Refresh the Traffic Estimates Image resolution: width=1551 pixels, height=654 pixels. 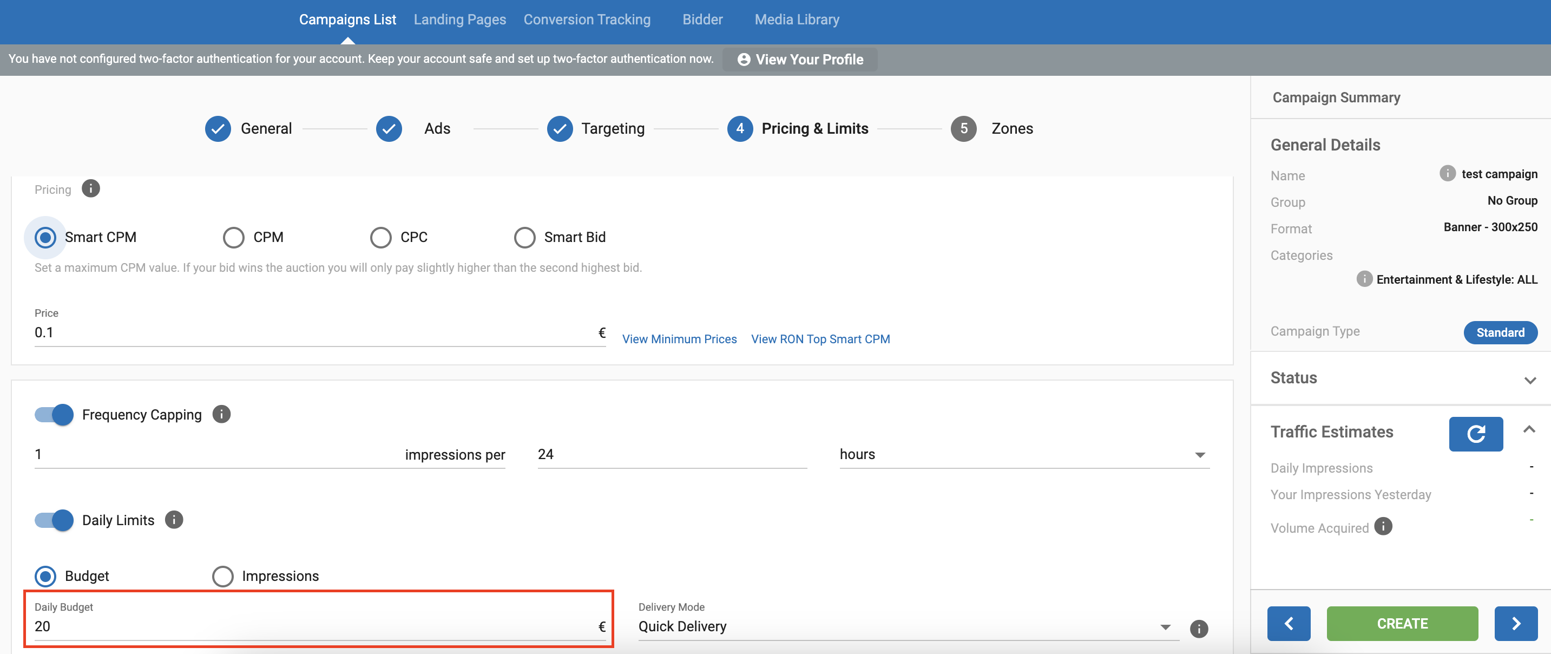(x=1475, y=434)
